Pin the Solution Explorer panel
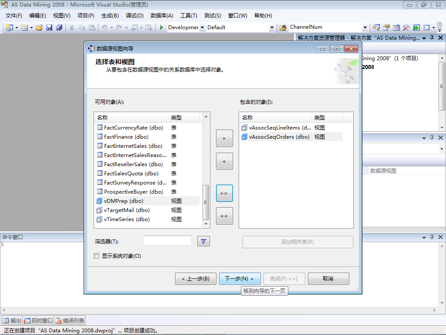This screenshot has width=446, height=335. 432,38
